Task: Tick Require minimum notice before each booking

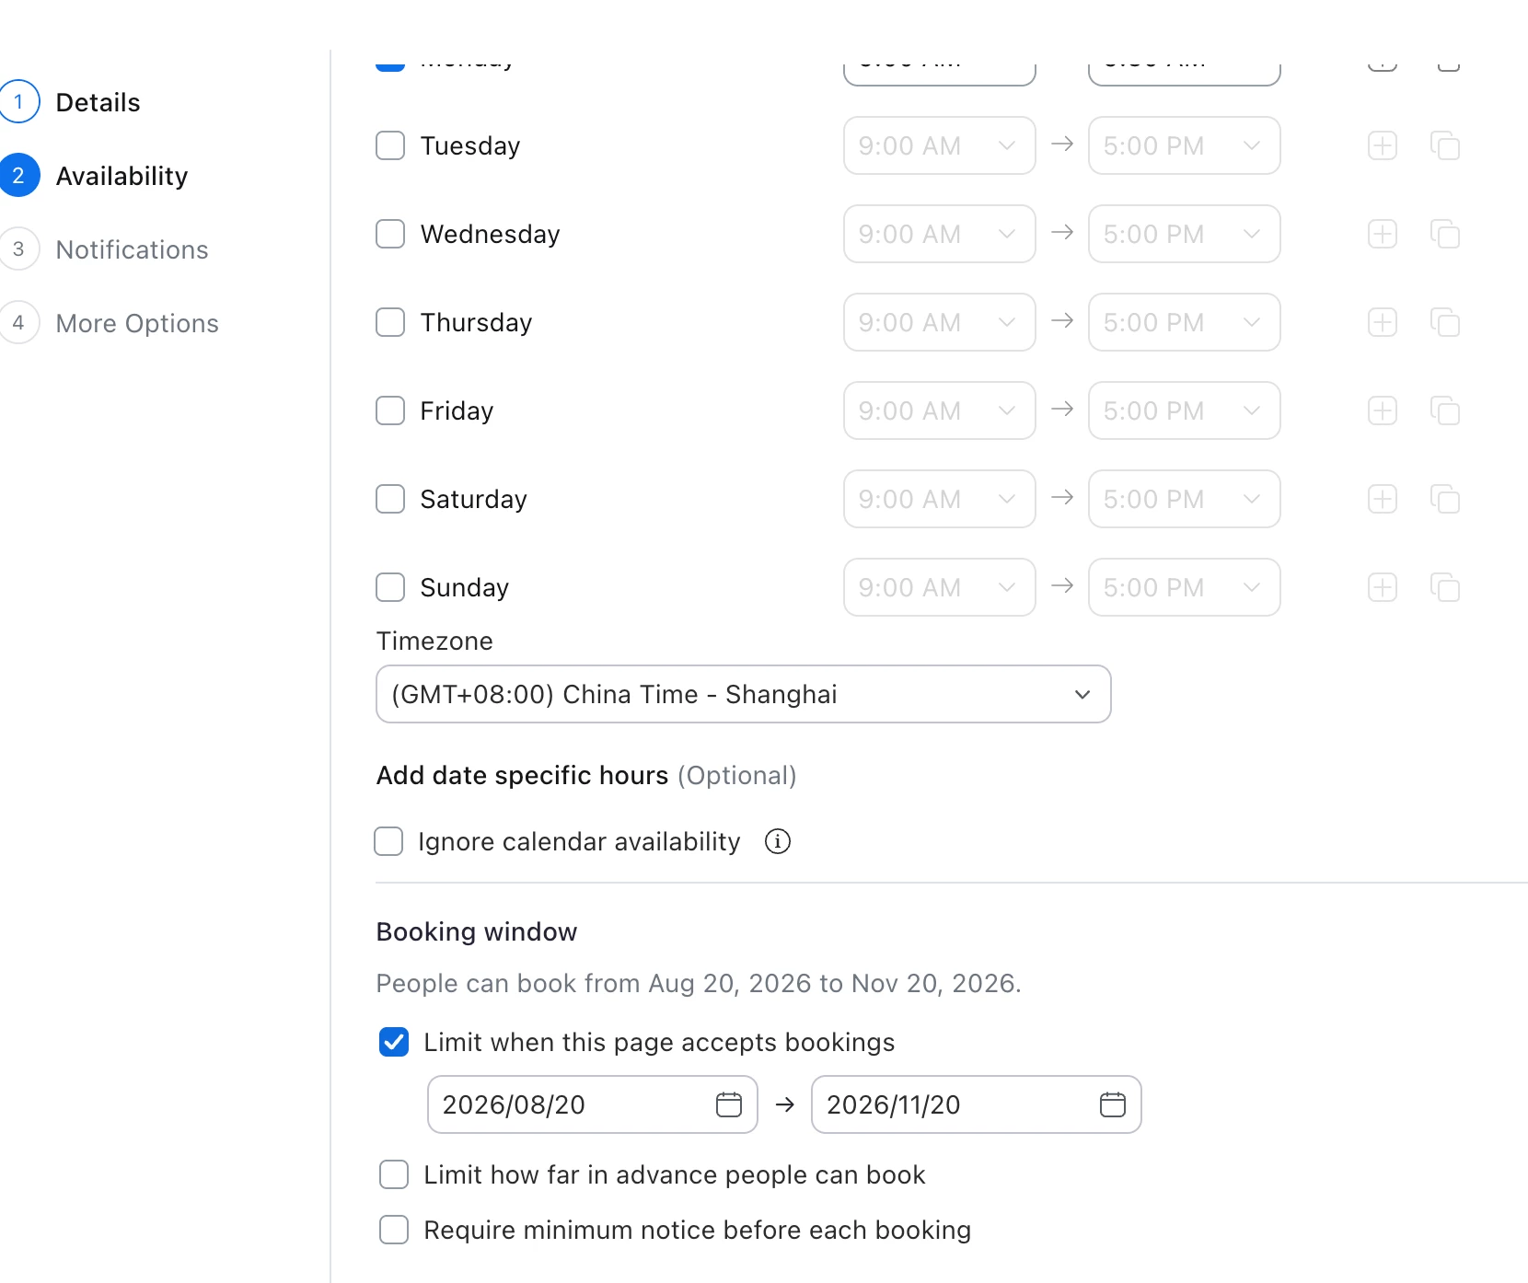Action: pos(394,1230)
